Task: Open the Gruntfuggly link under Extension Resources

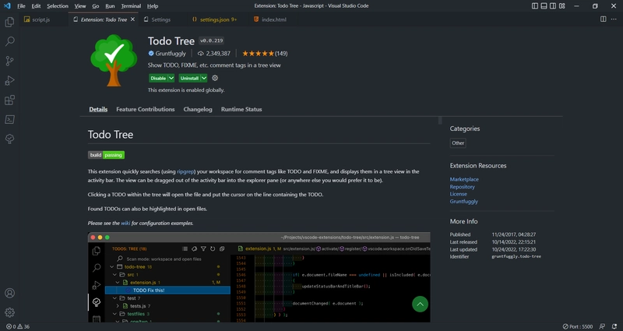Action: (x=463, y=202)
